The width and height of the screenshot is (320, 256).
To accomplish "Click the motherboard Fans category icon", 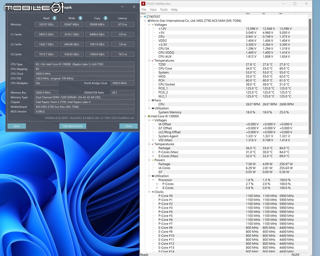I will point(153,100).
